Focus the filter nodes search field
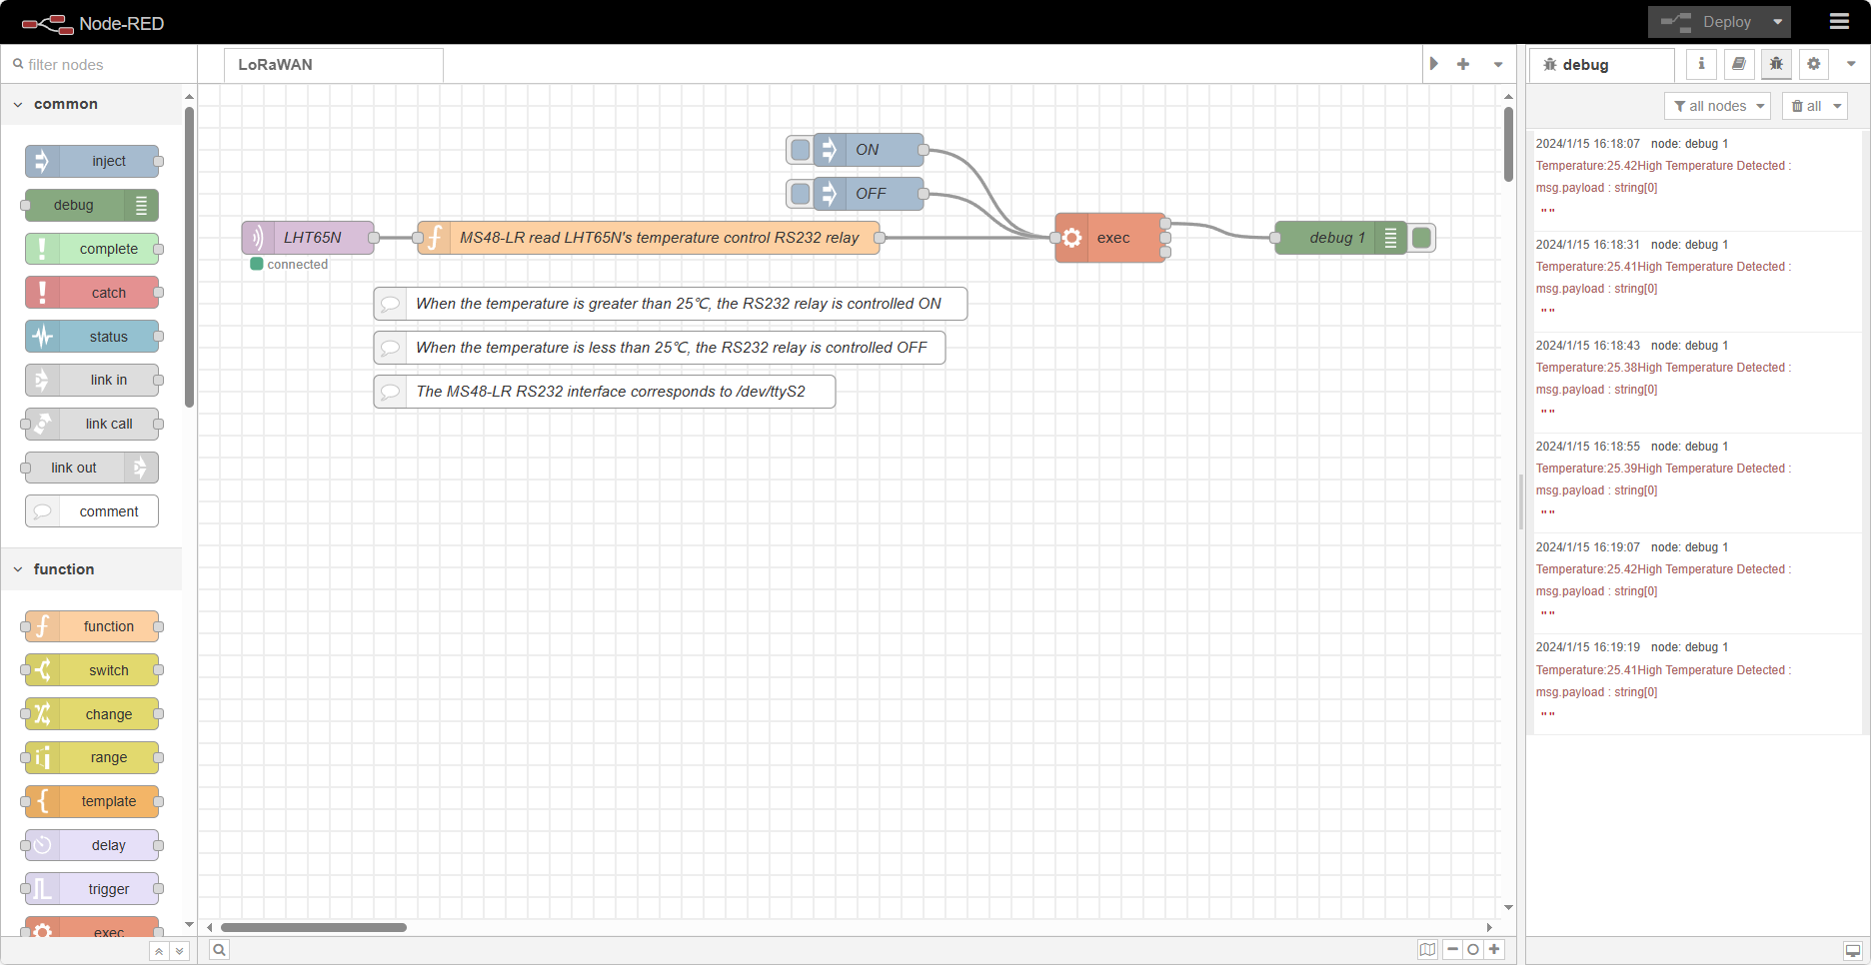Viewport: 1871px width, 965px height. [99, 65]
